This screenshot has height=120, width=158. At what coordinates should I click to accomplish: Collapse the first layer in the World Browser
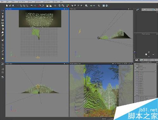[x=135, y=64]
